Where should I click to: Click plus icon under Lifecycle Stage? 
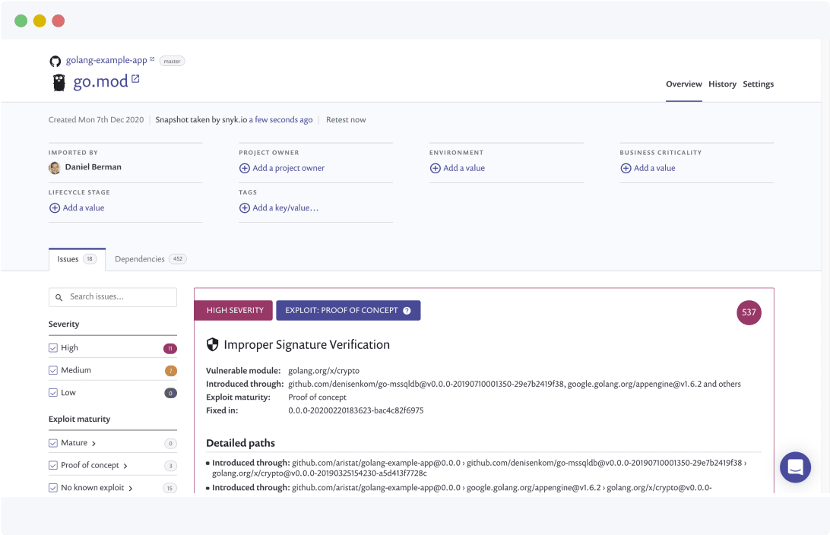(55, 208)
